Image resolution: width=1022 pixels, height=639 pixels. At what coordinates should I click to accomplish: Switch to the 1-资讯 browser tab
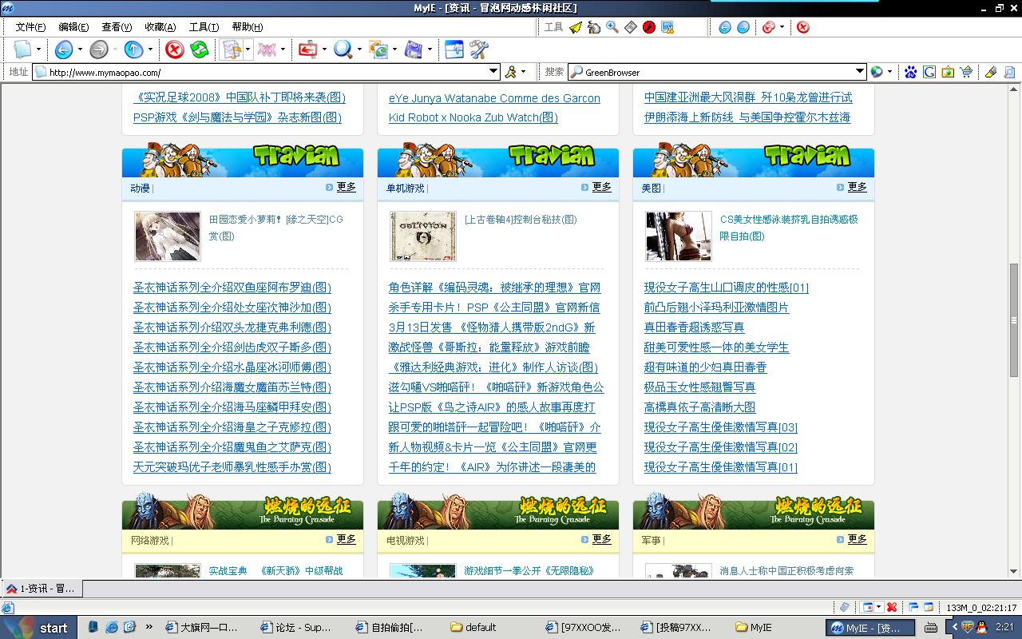42,589
